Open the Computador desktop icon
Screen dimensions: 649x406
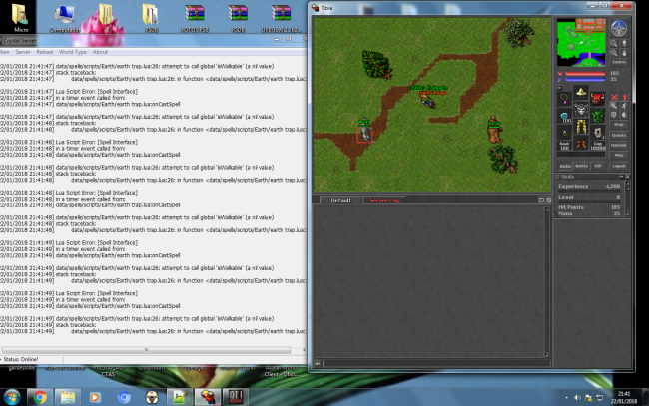tap(65, 18)
